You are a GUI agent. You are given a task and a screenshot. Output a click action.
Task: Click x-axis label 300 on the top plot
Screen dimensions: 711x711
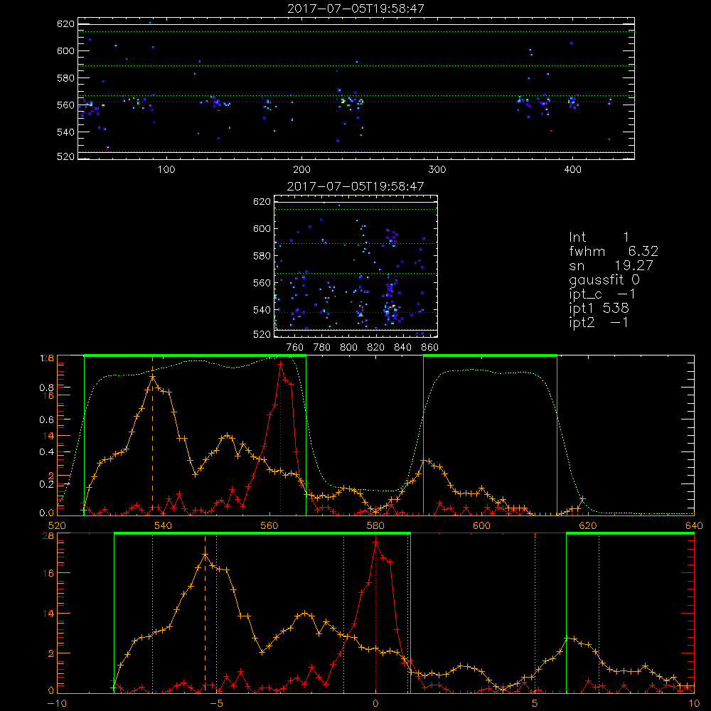(437, 170)
